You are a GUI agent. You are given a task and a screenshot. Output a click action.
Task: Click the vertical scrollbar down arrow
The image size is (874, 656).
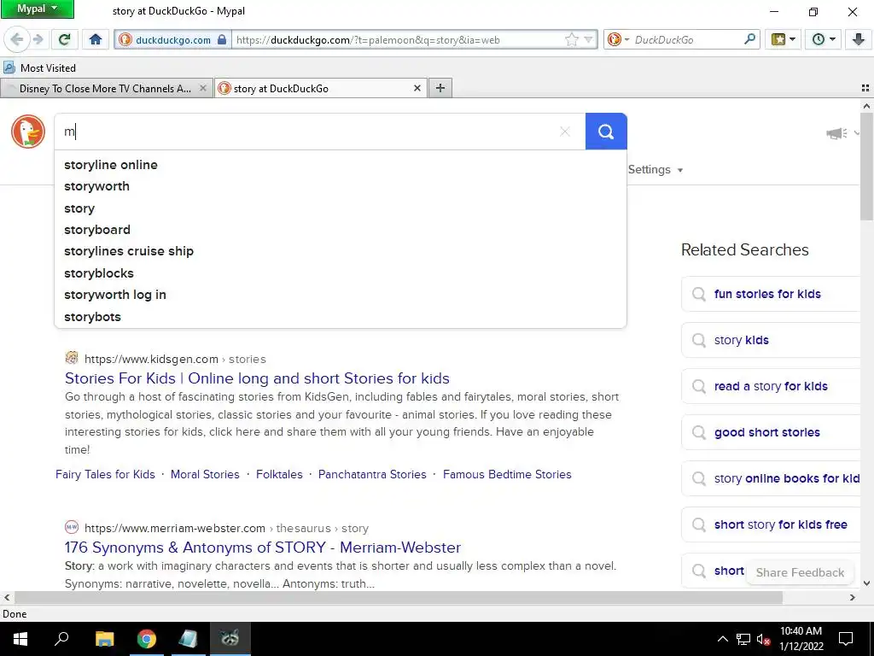pyautogui.click(x=866, y=583)
